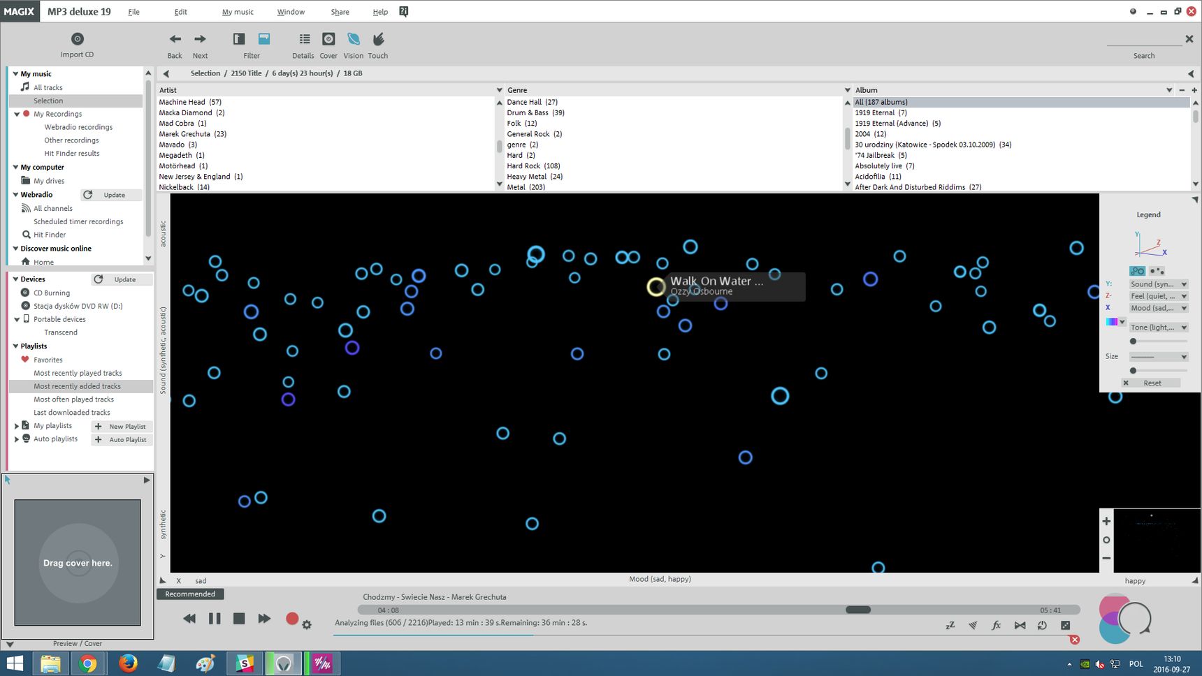Image resolution: width=1202 pixels, height=676 pixels.
Task: Open the Genre column dropdown arrow
Action: pos(847,90)
